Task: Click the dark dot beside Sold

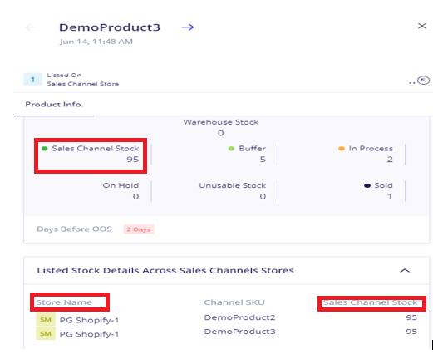Action: (x=367, y=185)
